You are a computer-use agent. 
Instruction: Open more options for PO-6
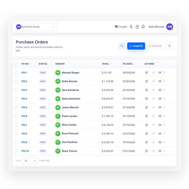click(x=164, y=116)
